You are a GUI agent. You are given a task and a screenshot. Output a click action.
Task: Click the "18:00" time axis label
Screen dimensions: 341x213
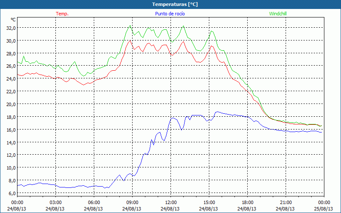(248, 203)
